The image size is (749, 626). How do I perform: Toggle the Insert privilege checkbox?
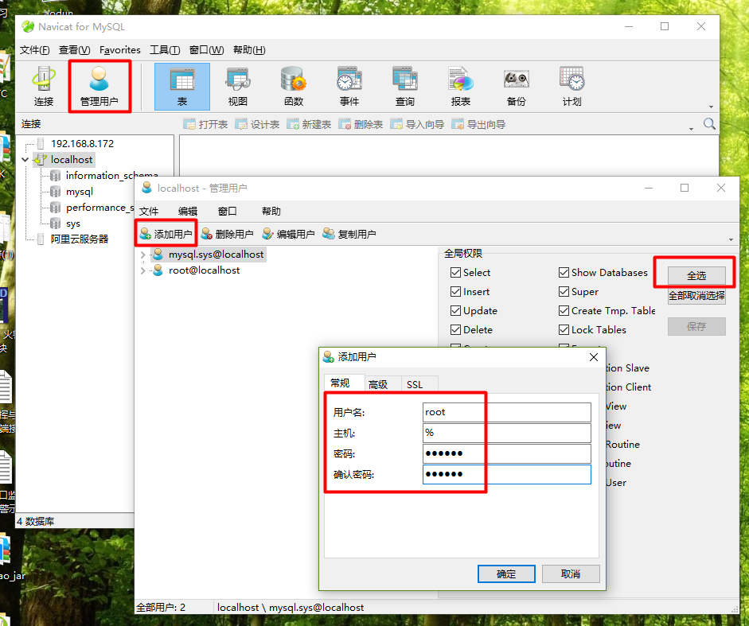point(456,292)
